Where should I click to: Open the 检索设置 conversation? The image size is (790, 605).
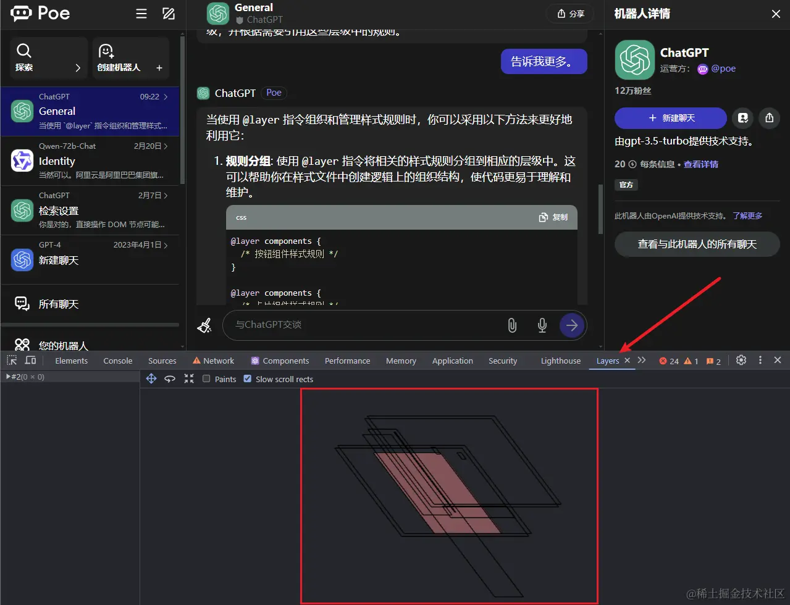[90, 210]
